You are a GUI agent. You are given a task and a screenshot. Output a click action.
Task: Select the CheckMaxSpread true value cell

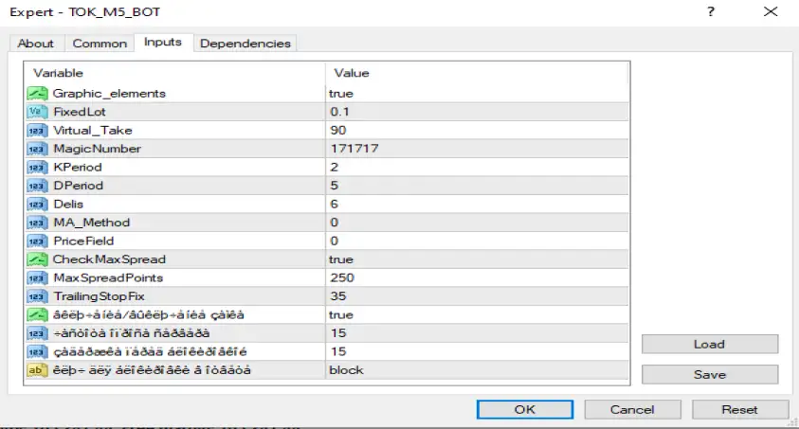coord(474,259)
